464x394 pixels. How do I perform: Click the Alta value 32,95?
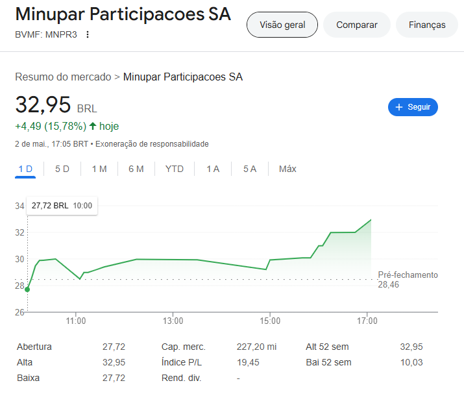pyautogui.click(x=114, y=362)
